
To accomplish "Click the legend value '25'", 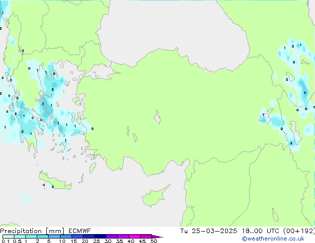I will 96,241.
